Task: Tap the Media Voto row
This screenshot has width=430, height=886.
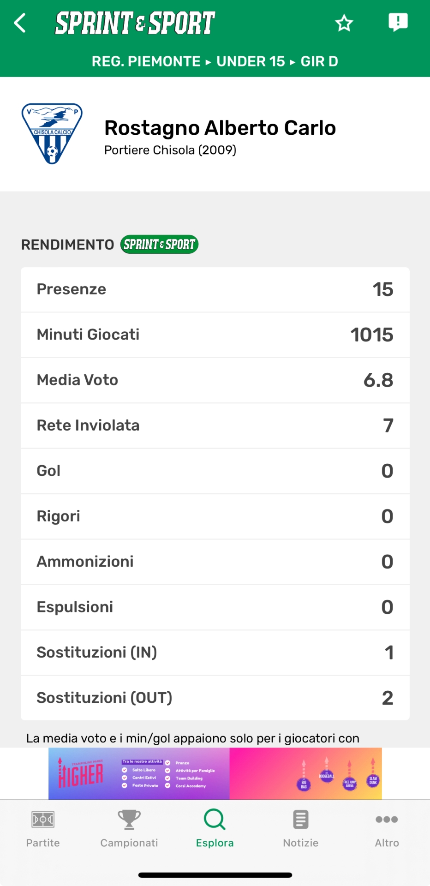Action: tap(215, 380)
